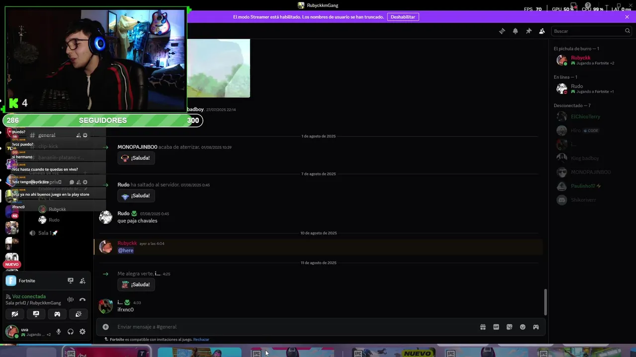
Task: Click the SEGUIDORES follower progress bar
Action: tap(103, 120)
